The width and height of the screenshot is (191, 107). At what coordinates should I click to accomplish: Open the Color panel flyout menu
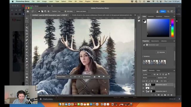pos(174,17)
